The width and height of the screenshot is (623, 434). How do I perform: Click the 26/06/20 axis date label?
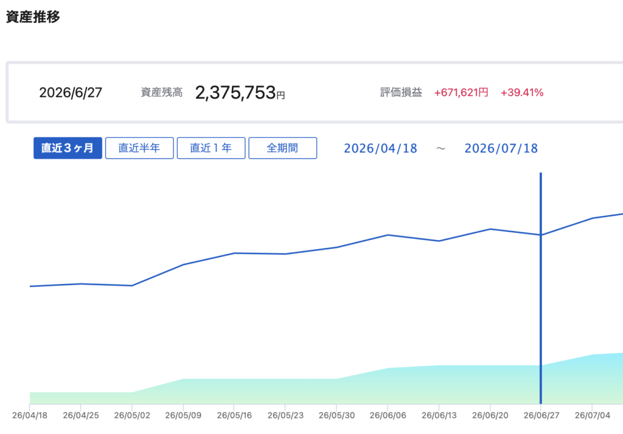[490, 415]
